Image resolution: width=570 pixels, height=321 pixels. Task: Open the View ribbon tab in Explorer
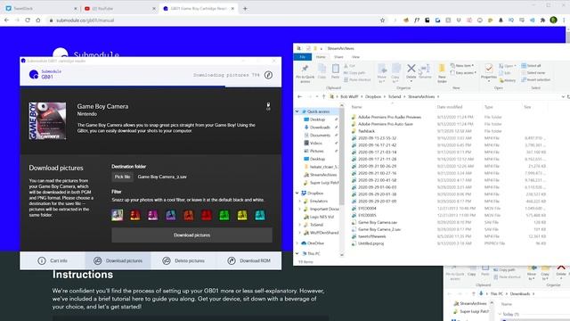[x=355, y=57]
